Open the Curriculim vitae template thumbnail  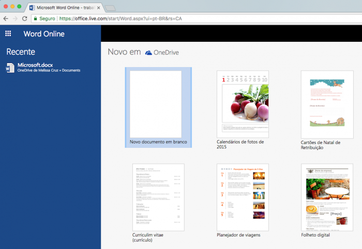pyautogui.click(x=158, y=197)
